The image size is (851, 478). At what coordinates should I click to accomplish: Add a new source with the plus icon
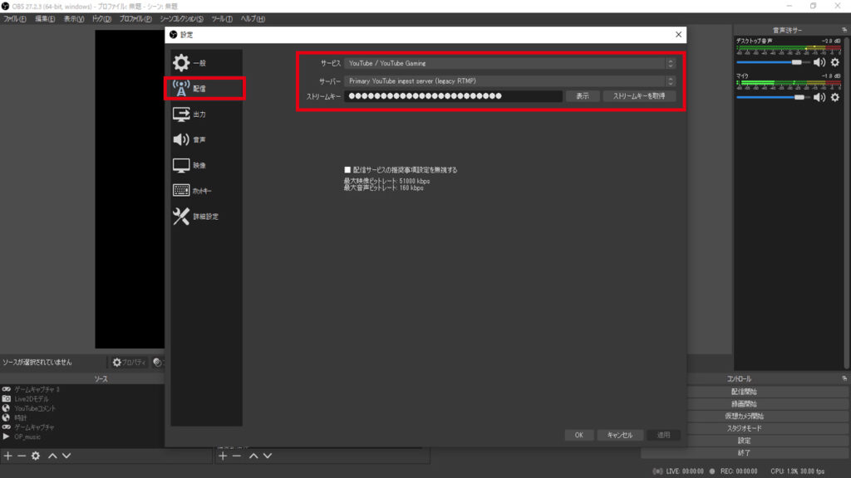pyautogui.click(x=7, y=455)
